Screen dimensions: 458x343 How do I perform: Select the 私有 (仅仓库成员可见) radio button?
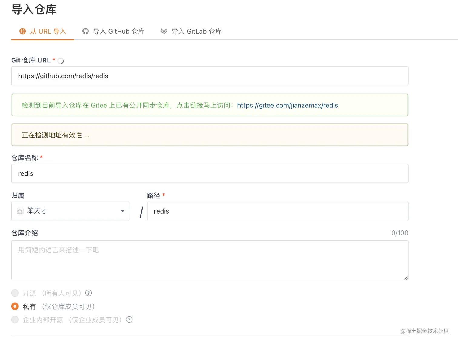[15, 306]
